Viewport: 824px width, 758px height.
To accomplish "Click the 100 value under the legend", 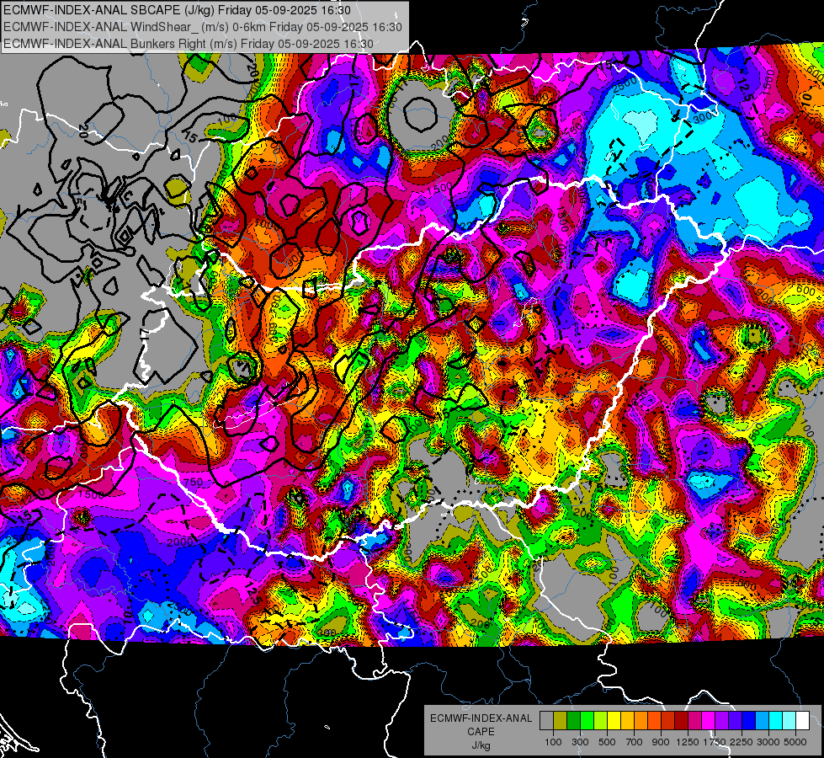I will pos(553,742).
